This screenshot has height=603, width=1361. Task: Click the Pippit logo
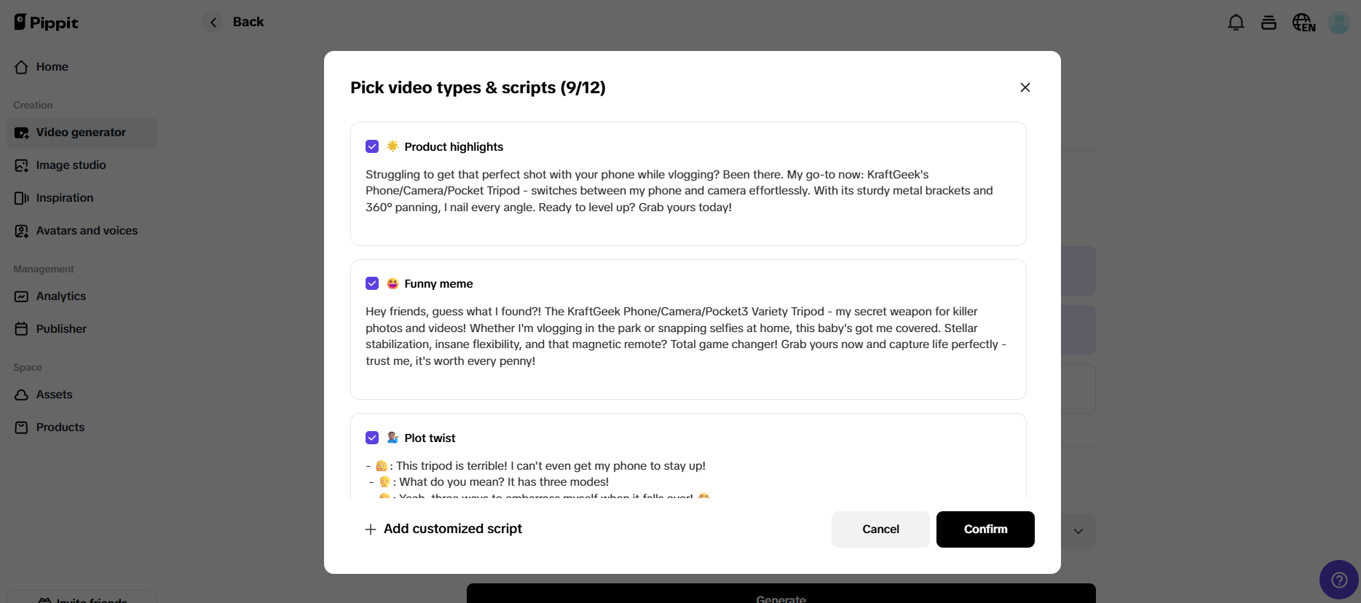coord(46,23)
